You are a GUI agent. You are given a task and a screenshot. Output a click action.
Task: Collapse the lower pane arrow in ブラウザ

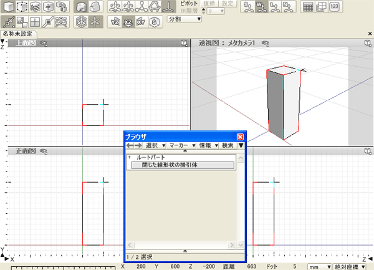[x=185, y=251]
